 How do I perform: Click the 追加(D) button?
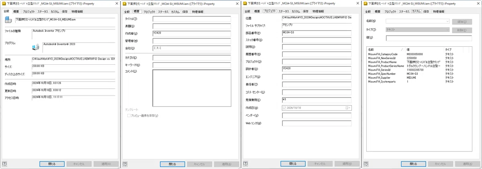point(462,21)
